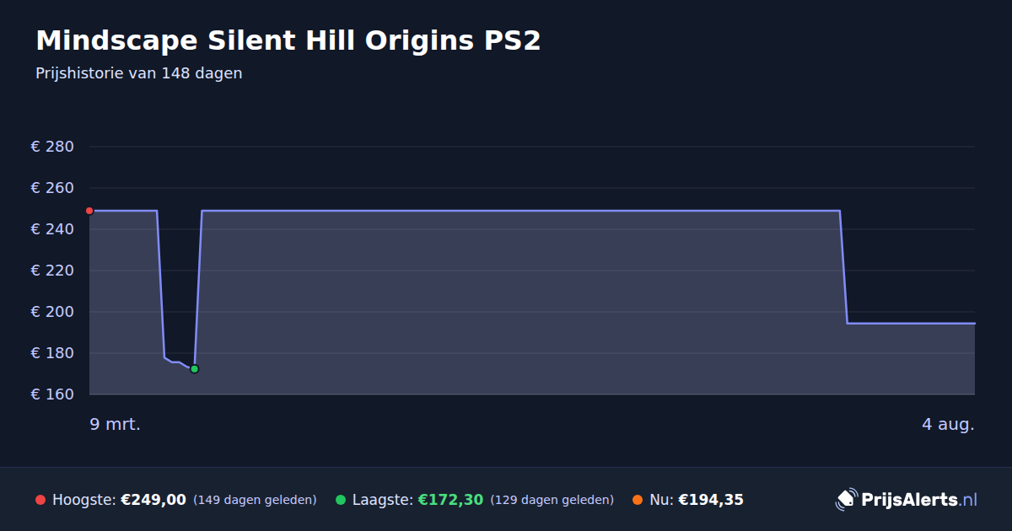This screenshot has height=531, width=1012.
Task: Click the €172,30 lowest price value
Action: (x=450, y=500)
